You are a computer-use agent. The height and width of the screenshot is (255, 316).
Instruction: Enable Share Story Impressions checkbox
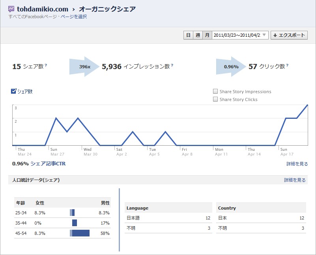tap(215, 91)
